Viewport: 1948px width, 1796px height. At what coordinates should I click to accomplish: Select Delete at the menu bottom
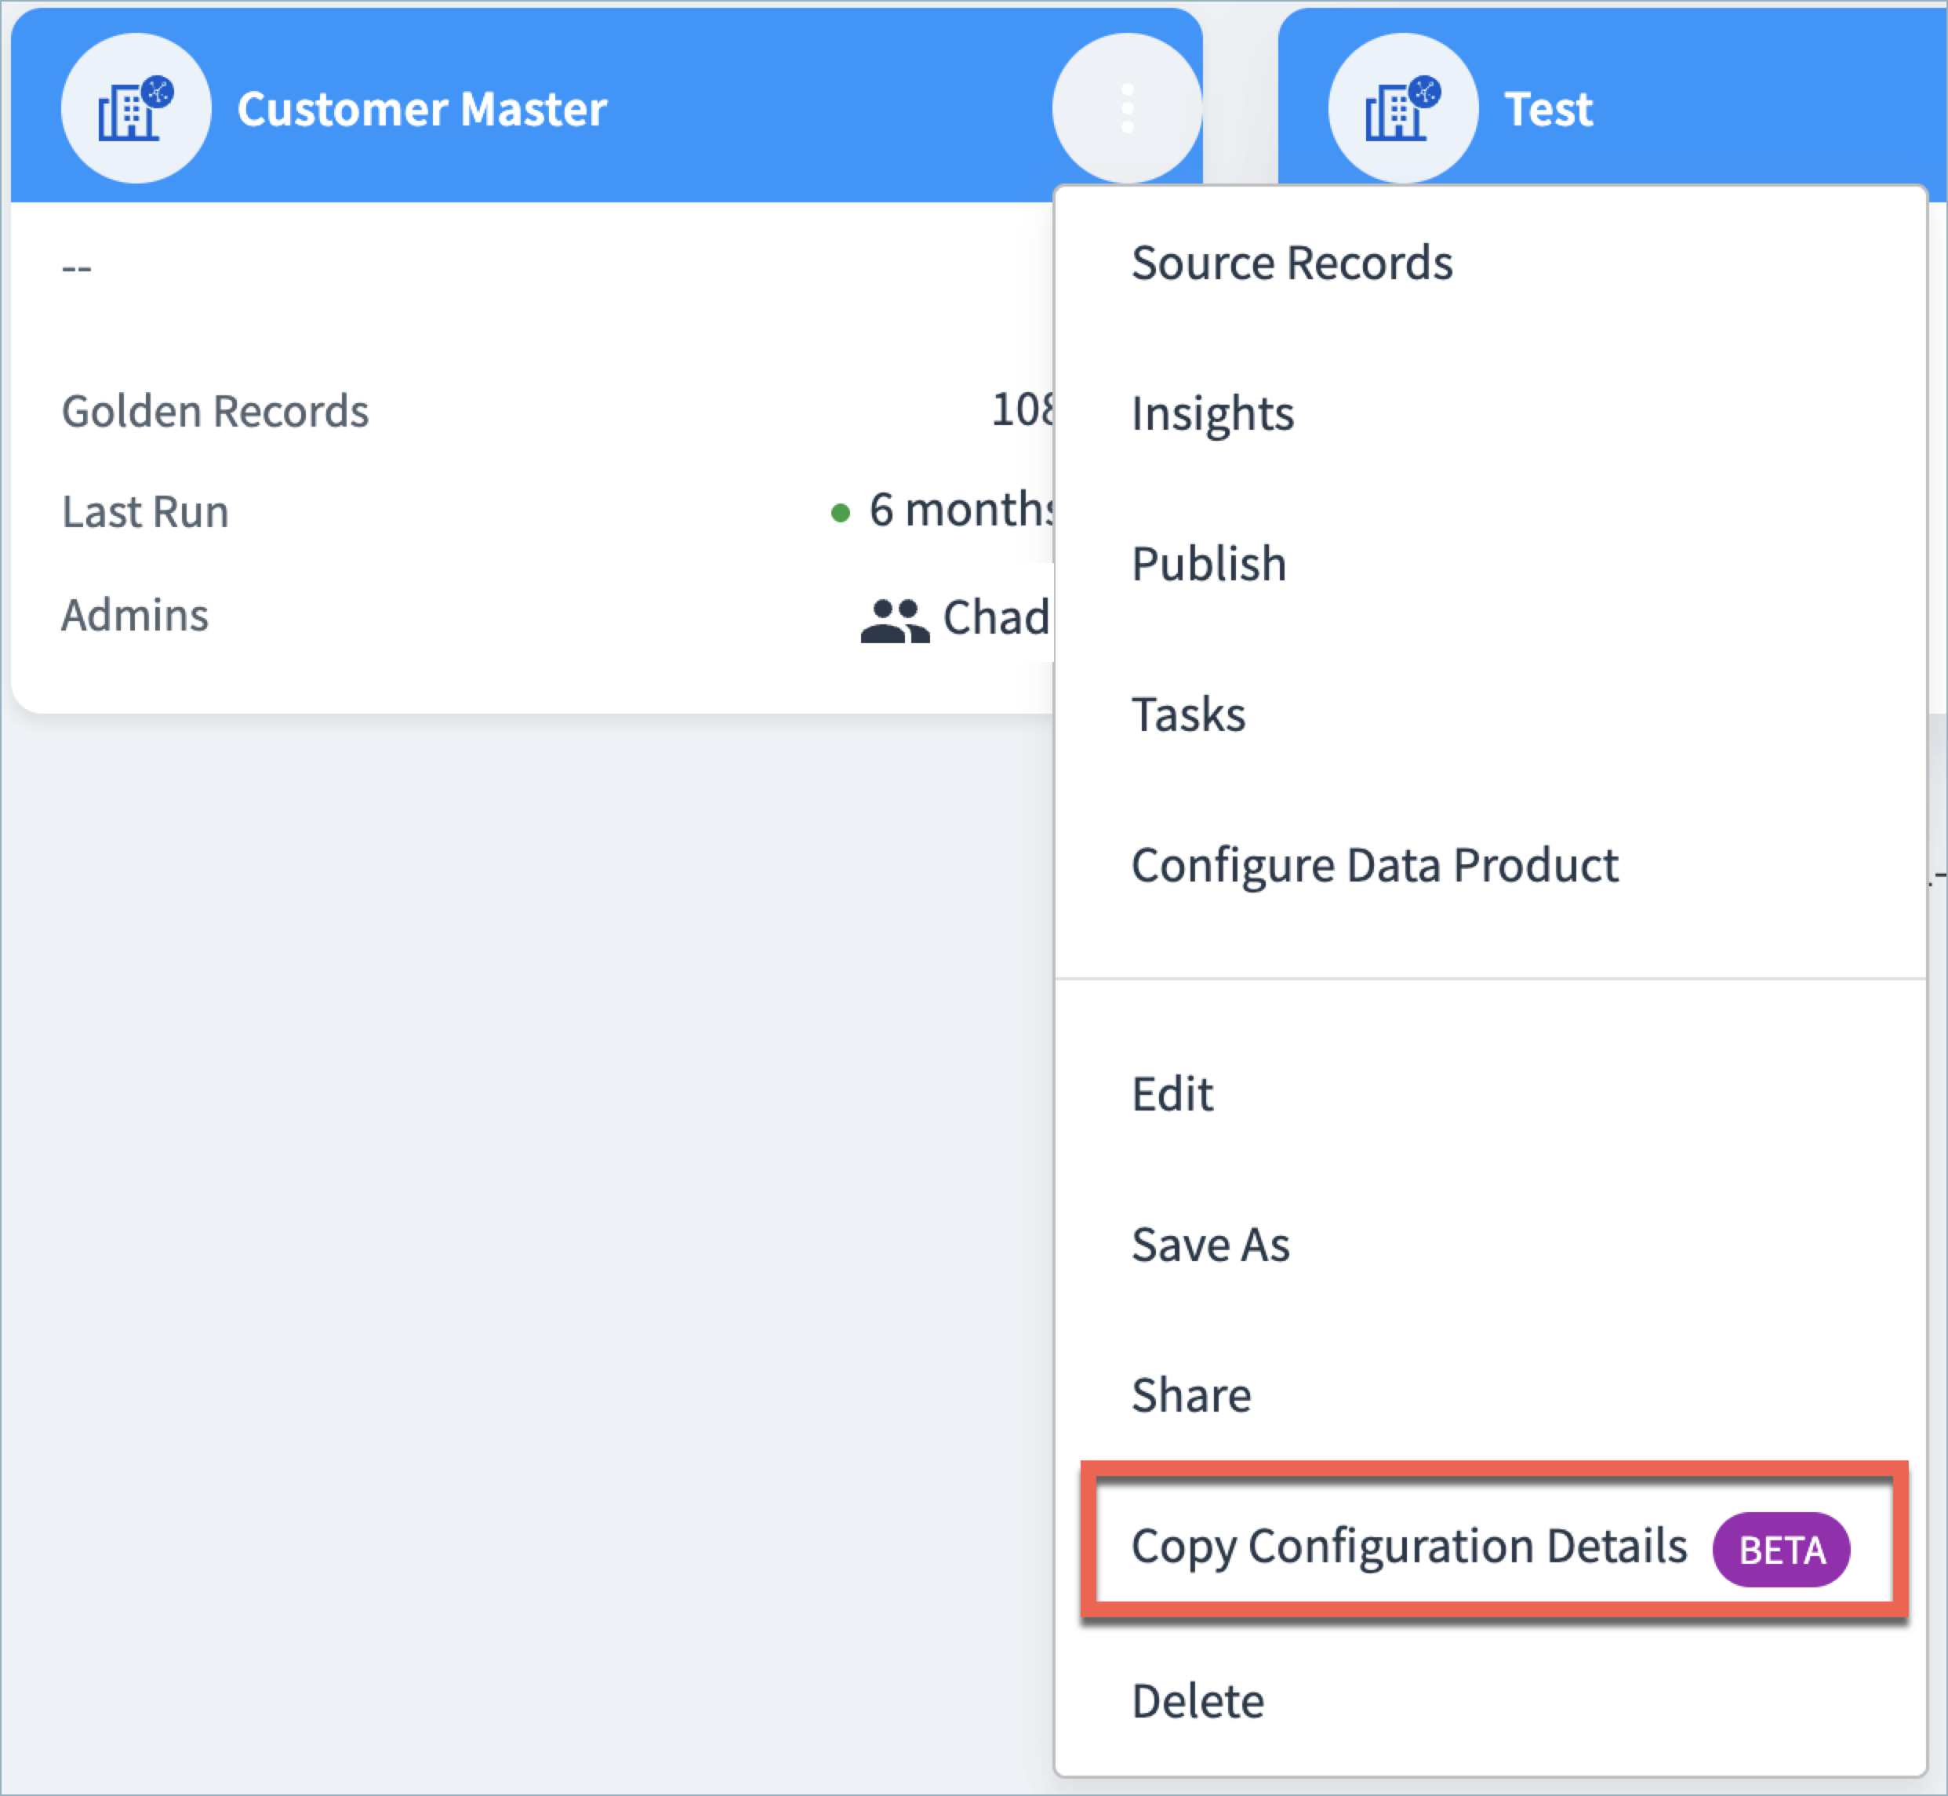click(1197, 1701)
